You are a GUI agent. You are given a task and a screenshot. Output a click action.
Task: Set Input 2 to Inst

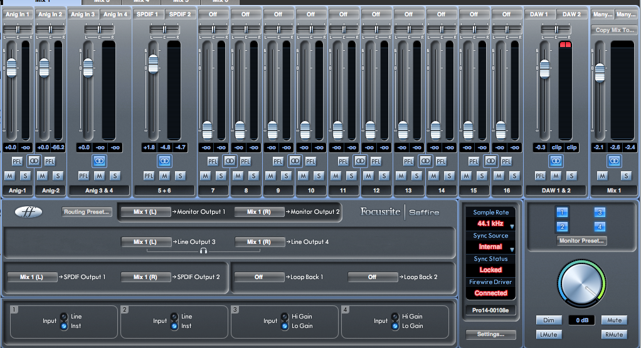(x=174, y=326)
